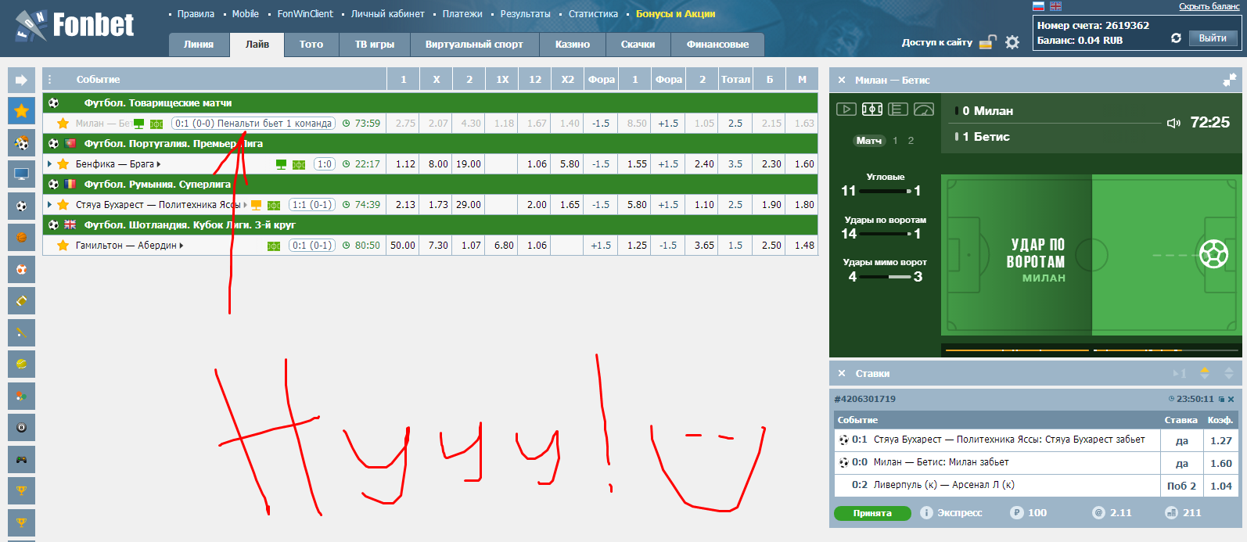Click the match timeline bar under the field
Screen dimensions: 1247x542
click(x=1091, y=350)
